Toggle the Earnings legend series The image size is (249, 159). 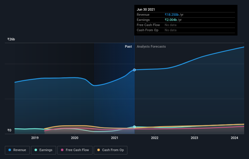43,150
